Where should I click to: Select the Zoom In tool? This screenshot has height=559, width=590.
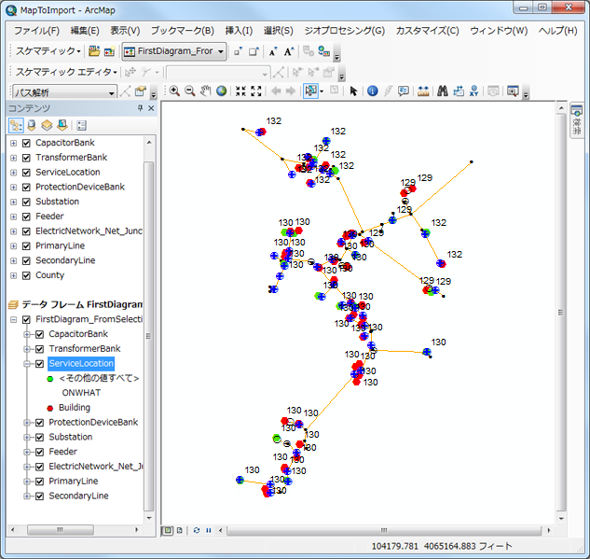click(174, 91)
